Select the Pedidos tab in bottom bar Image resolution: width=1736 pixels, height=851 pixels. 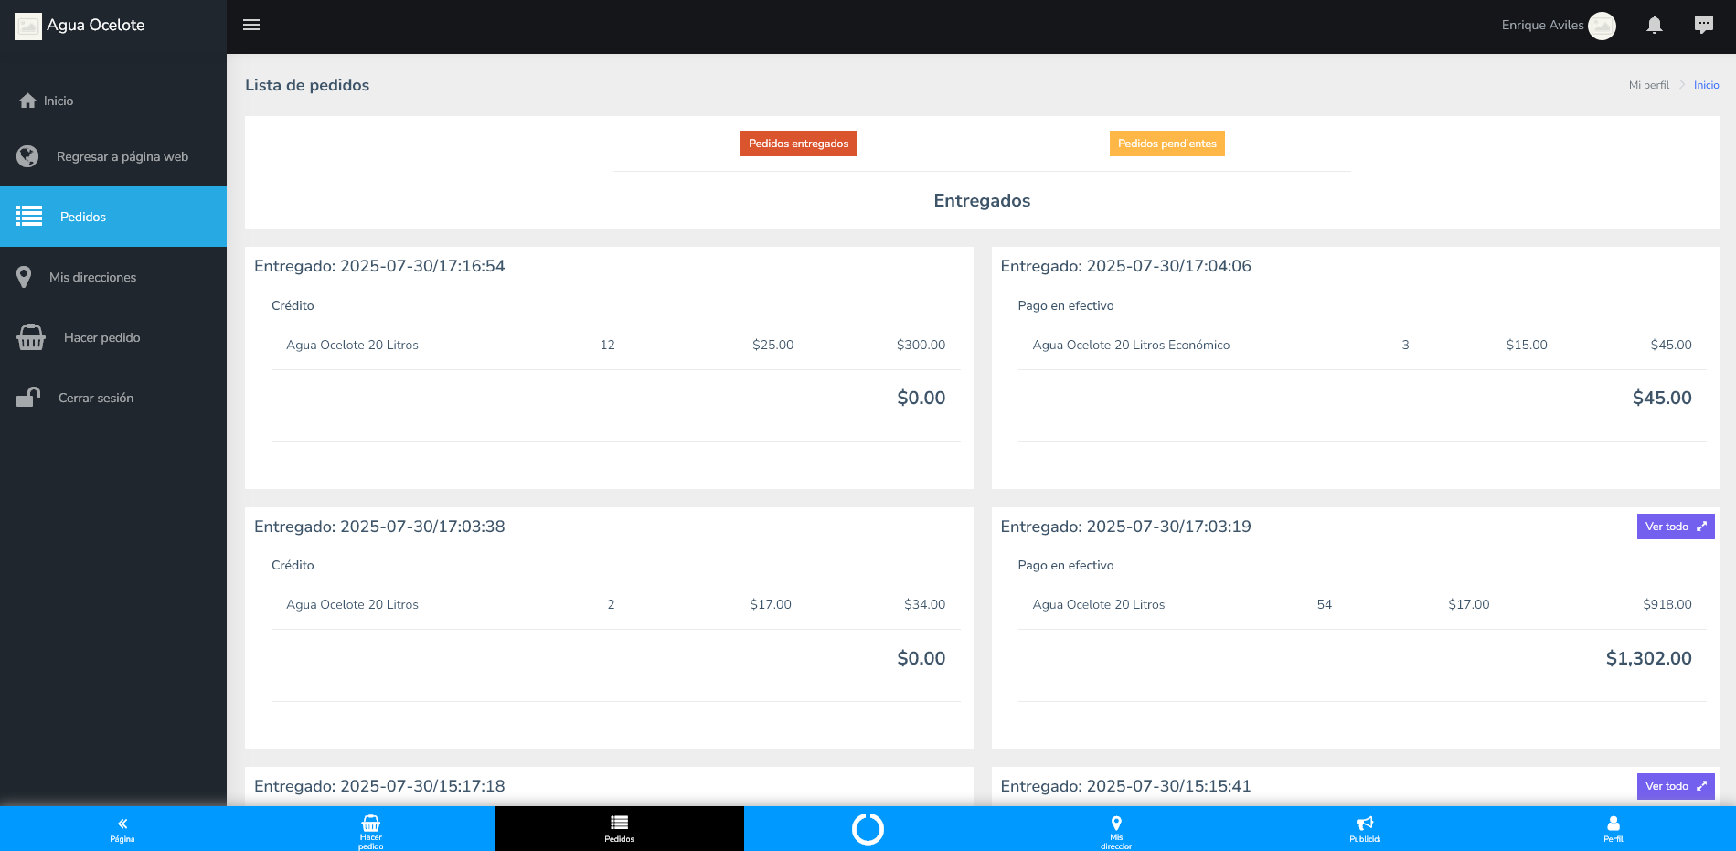(x=619, y=828)
